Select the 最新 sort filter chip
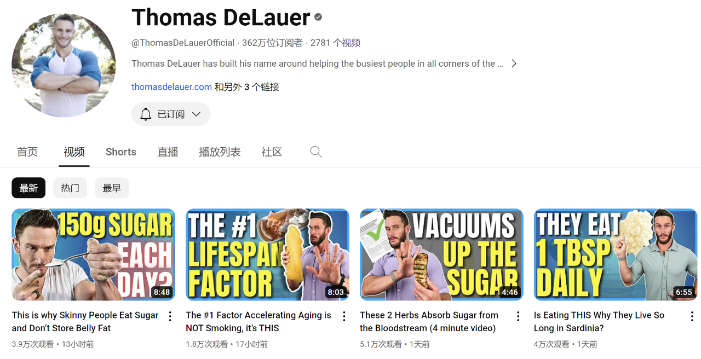This screenshot has height=359, width=701. tap(28, 188)
